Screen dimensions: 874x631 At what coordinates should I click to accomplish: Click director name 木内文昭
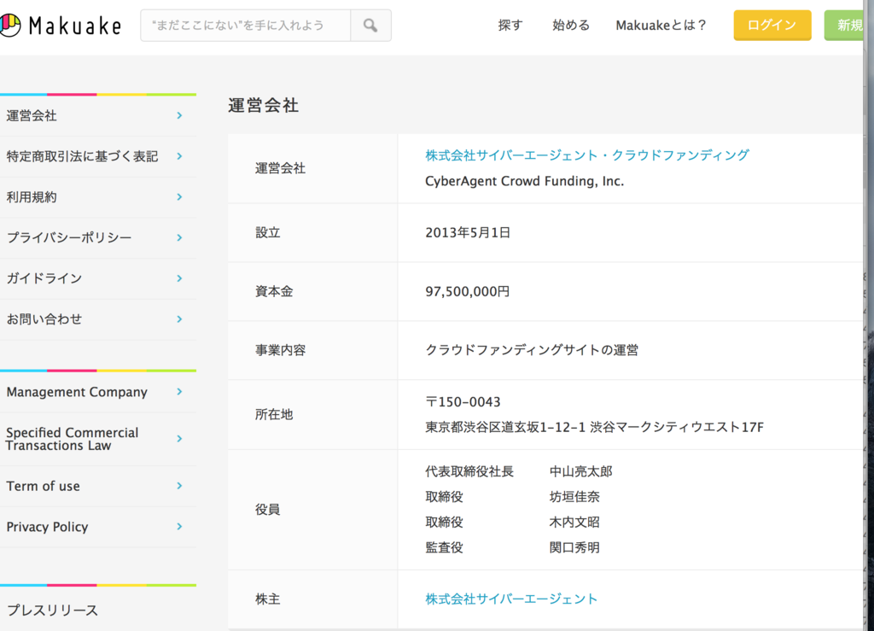574,523
